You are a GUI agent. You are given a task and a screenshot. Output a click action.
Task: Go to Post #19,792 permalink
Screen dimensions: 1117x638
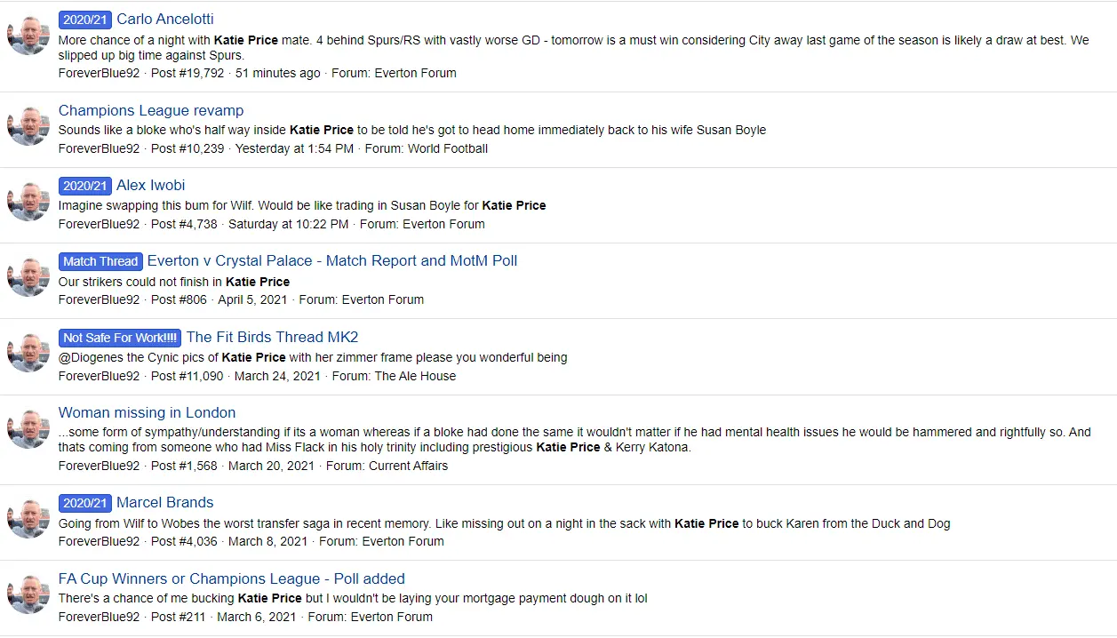[x=187, y=73]
